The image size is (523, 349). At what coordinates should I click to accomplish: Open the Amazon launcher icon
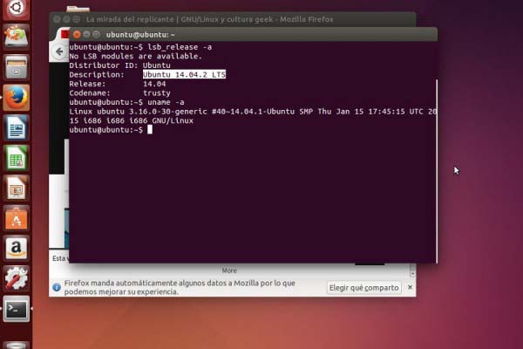[x=16, y=249]
